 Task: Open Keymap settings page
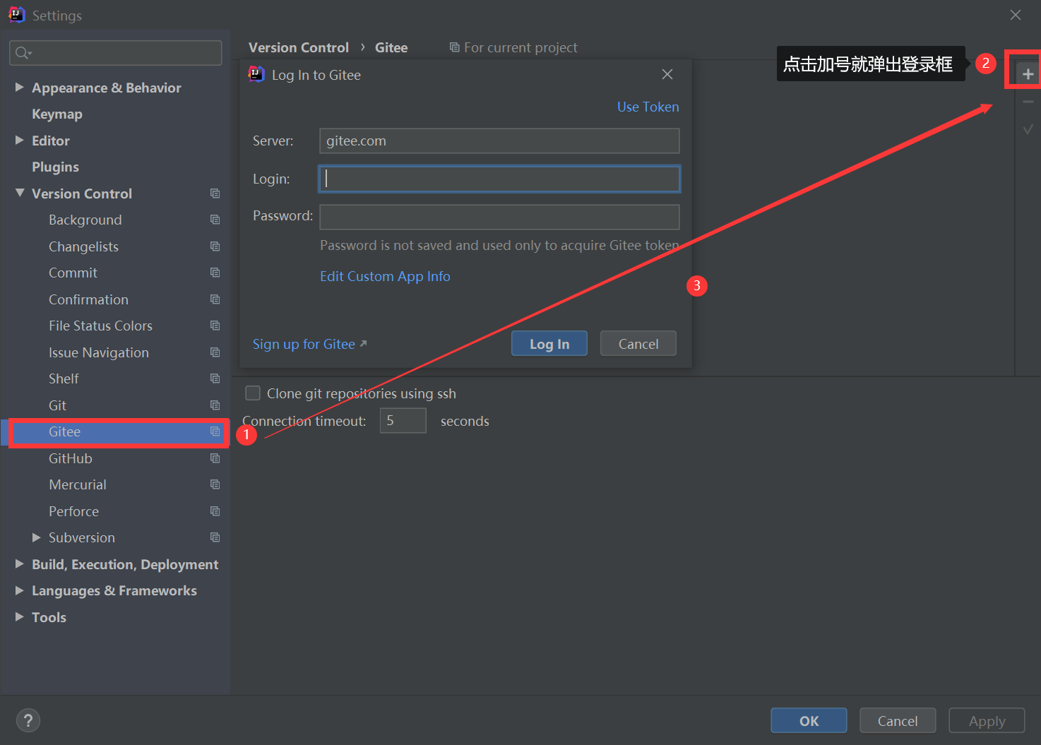(57, 114)
